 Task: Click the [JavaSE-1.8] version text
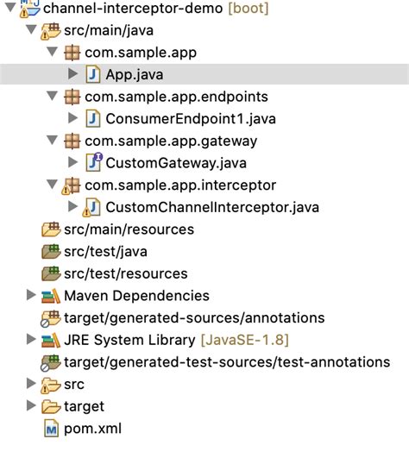(x=244, y=341)
